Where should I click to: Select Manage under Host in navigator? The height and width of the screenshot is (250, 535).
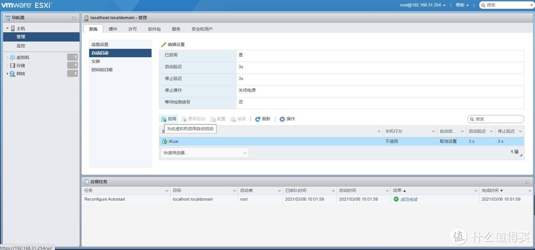click(41, 37)
